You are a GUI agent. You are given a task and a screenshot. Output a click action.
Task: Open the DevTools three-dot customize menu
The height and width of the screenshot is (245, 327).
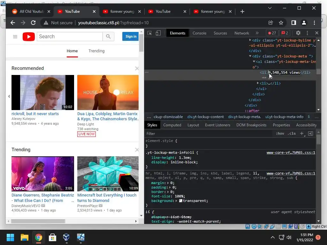pyautogui.click(x=307, y=33)
